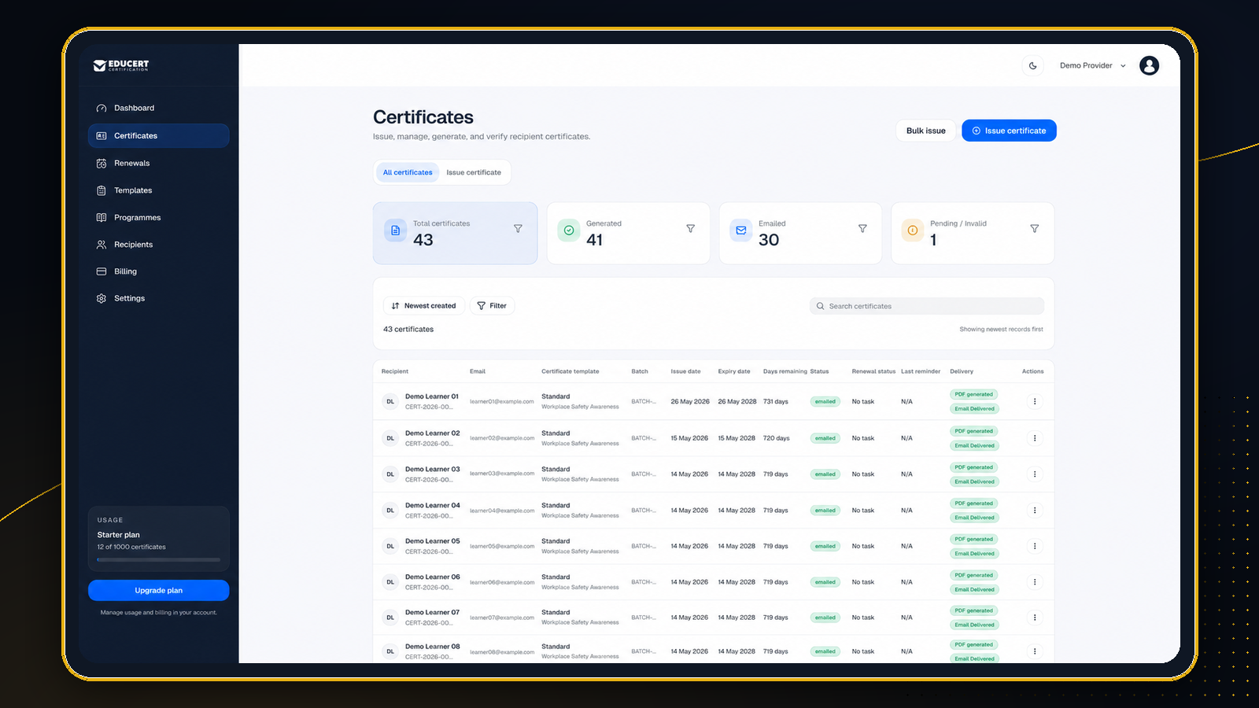Open actions menu for Demo Learner 02

point(1035,438)
